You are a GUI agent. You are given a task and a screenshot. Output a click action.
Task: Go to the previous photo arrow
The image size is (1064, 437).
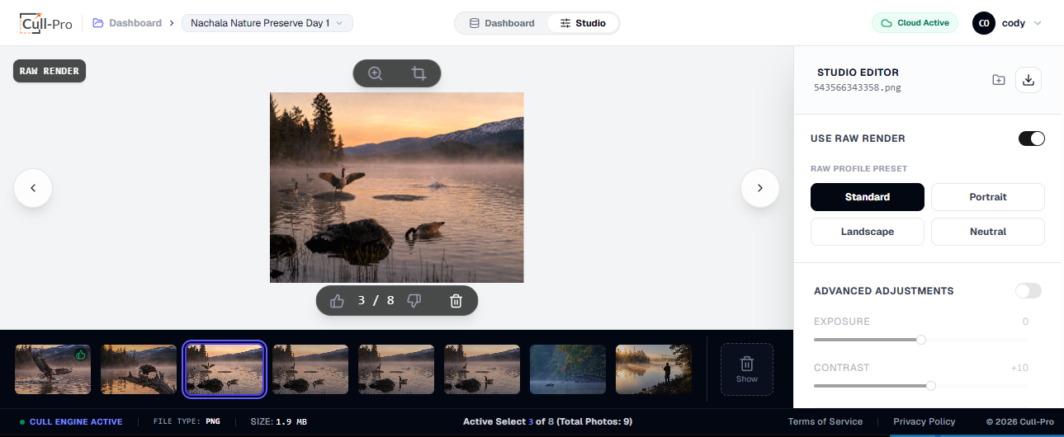(x=33, y=188)
